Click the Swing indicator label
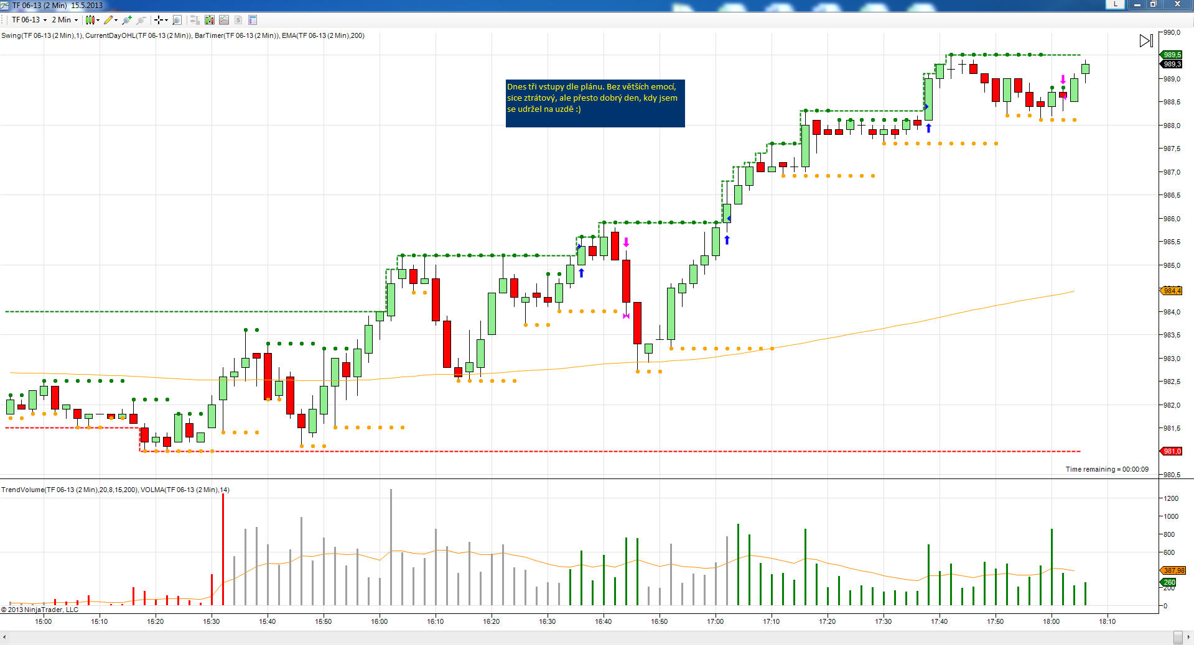This screenshot has height=645, width=1194. click(x=42, y=35)
